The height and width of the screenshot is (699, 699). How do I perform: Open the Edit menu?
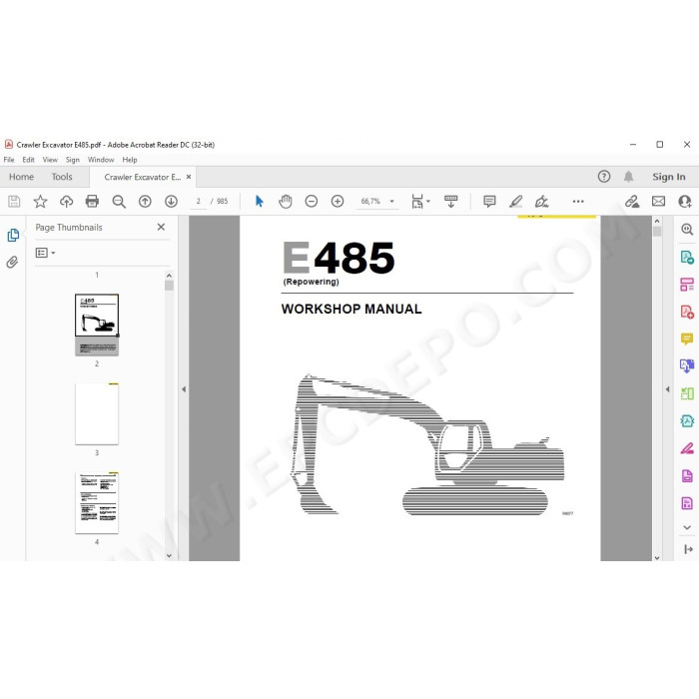[29, 160]
